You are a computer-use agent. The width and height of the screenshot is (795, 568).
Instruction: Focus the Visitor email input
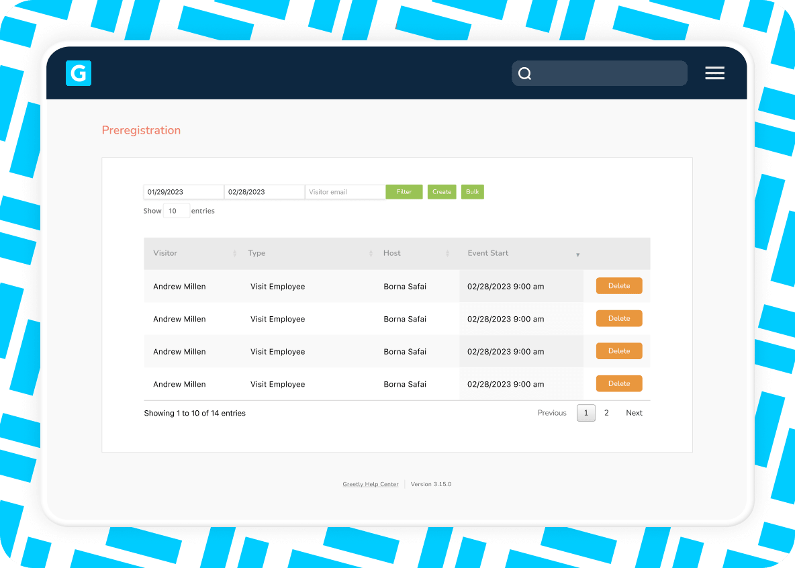[344, 192]
